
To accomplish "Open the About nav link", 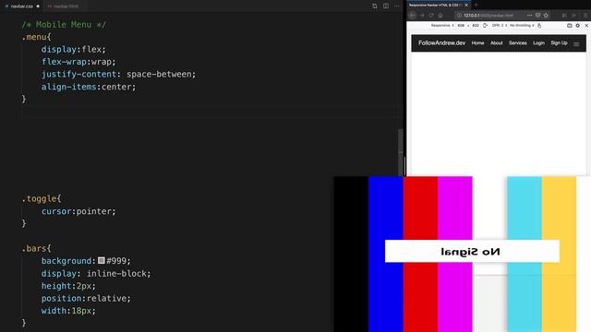I will 497,43.
